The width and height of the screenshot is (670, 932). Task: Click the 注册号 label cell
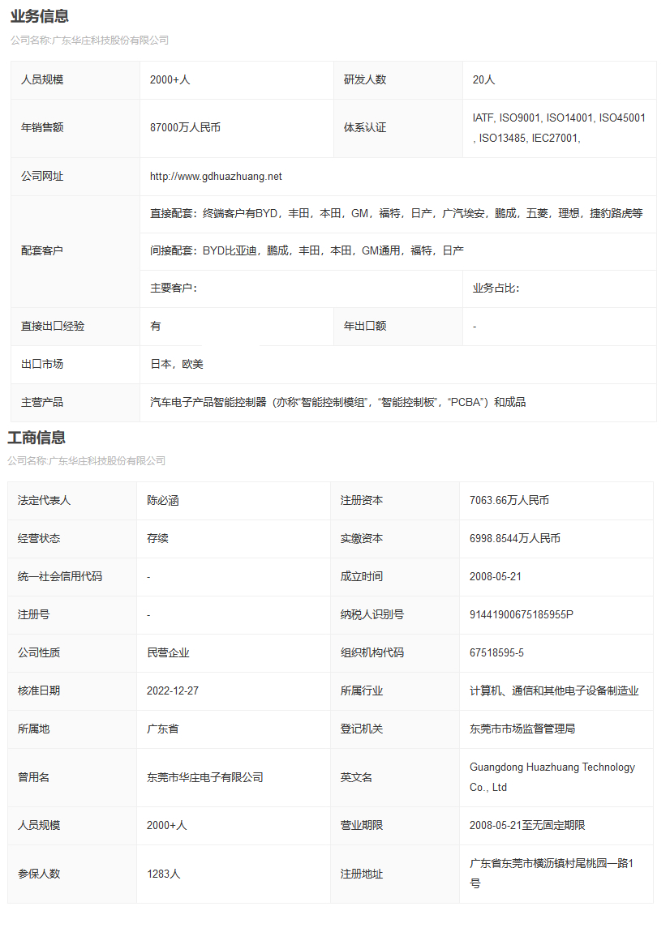point(72,614)
